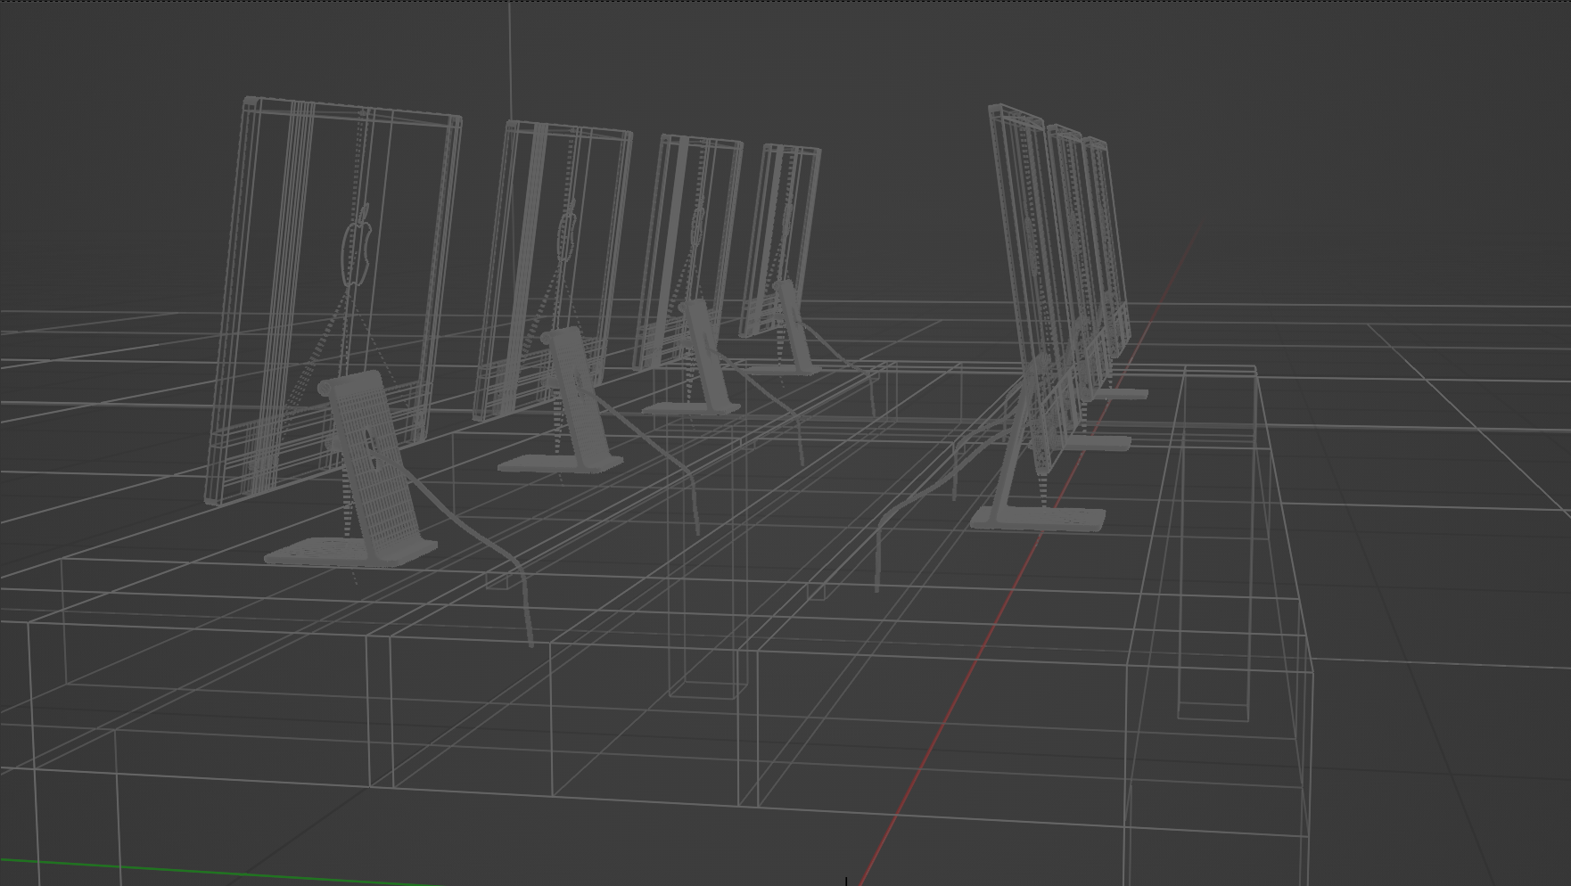Select the base plate of the right-side front monitor
The height and width of the screenshot is (886, 1571).
1038,519
